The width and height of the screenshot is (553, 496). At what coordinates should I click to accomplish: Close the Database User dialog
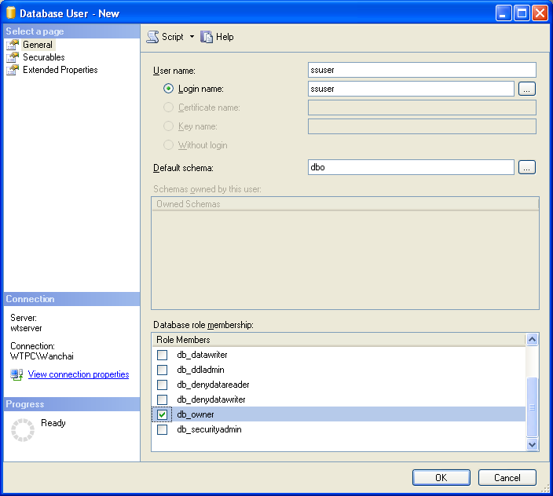(x=540, y=13)
